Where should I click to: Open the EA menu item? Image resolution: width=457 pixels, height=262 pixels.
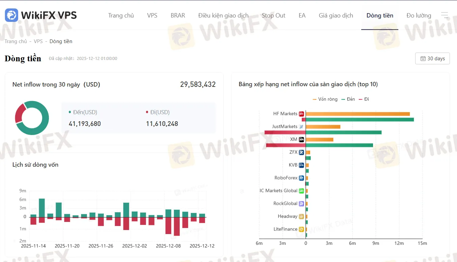pyautogui.click(x=302, y=15)
